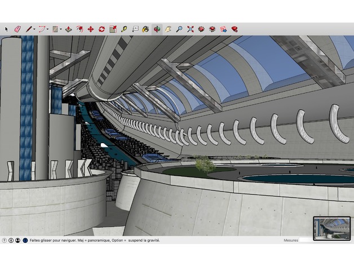Click the 'Mesures' label
The image size is (354, 266).
coord(291,241)
